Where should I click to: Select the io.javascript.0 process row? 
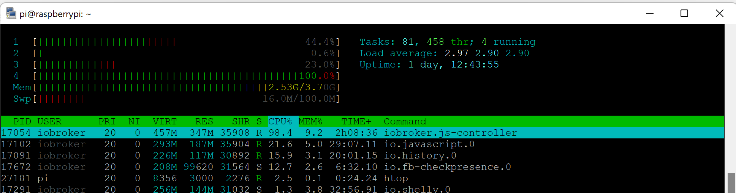(362, 144)
